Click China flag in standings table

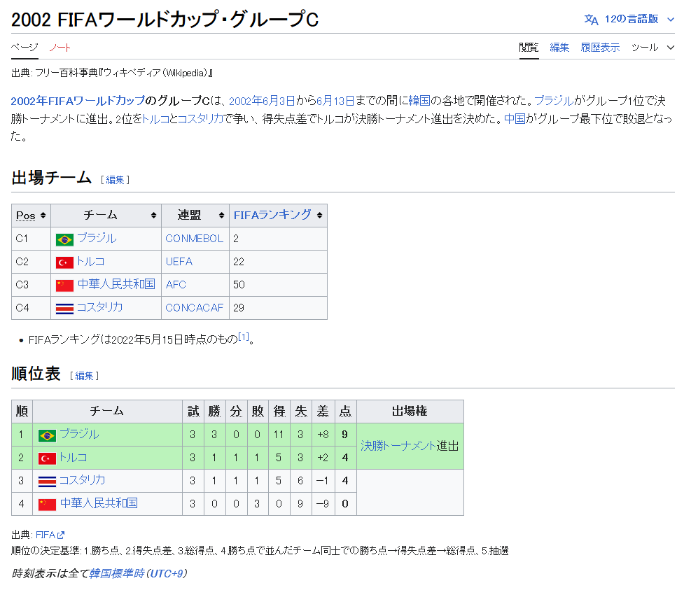(47, 505)
